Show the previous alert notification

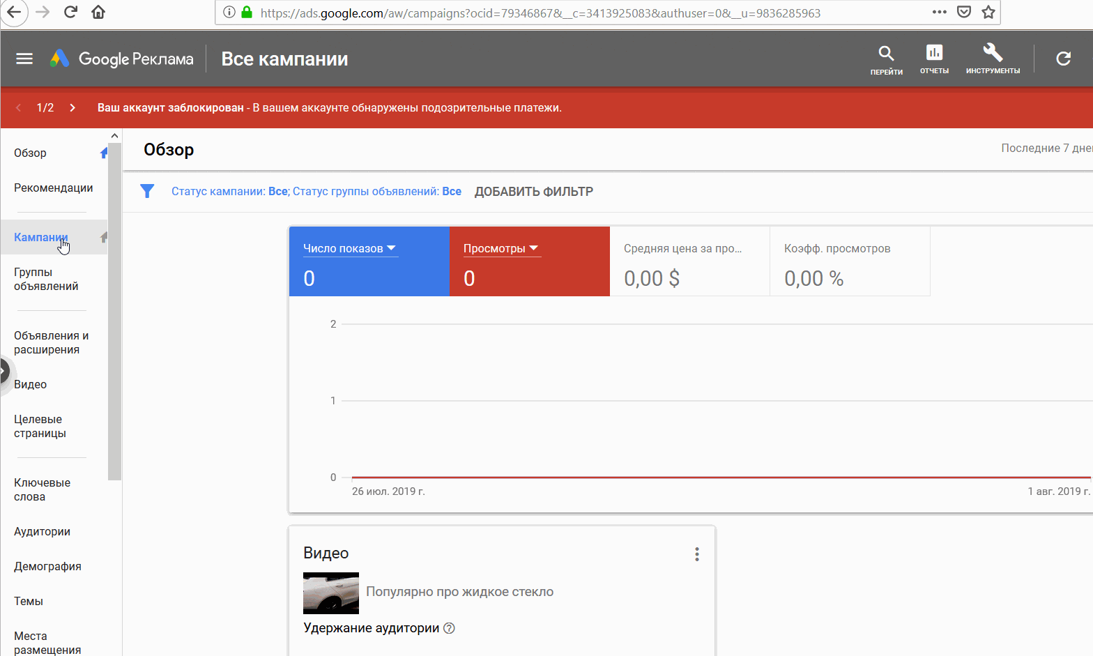(19, 107)
